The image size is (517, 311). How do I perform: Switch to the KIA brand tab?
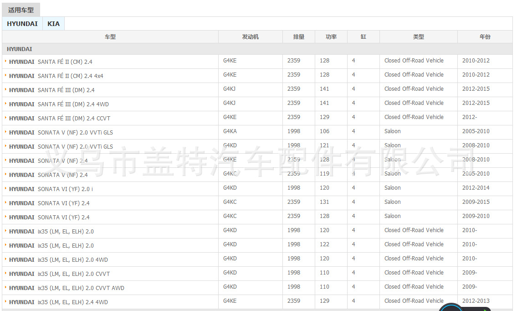[x=53, y=24]
